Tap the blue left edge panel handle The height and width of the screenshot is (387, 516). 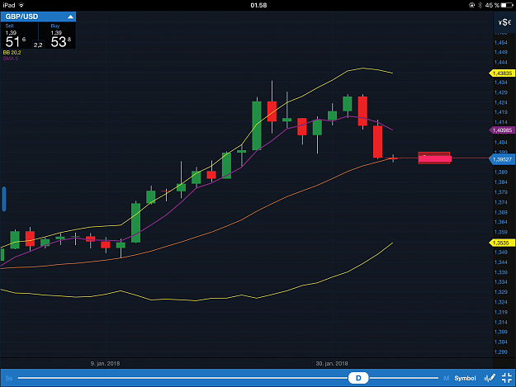(4, 199)
